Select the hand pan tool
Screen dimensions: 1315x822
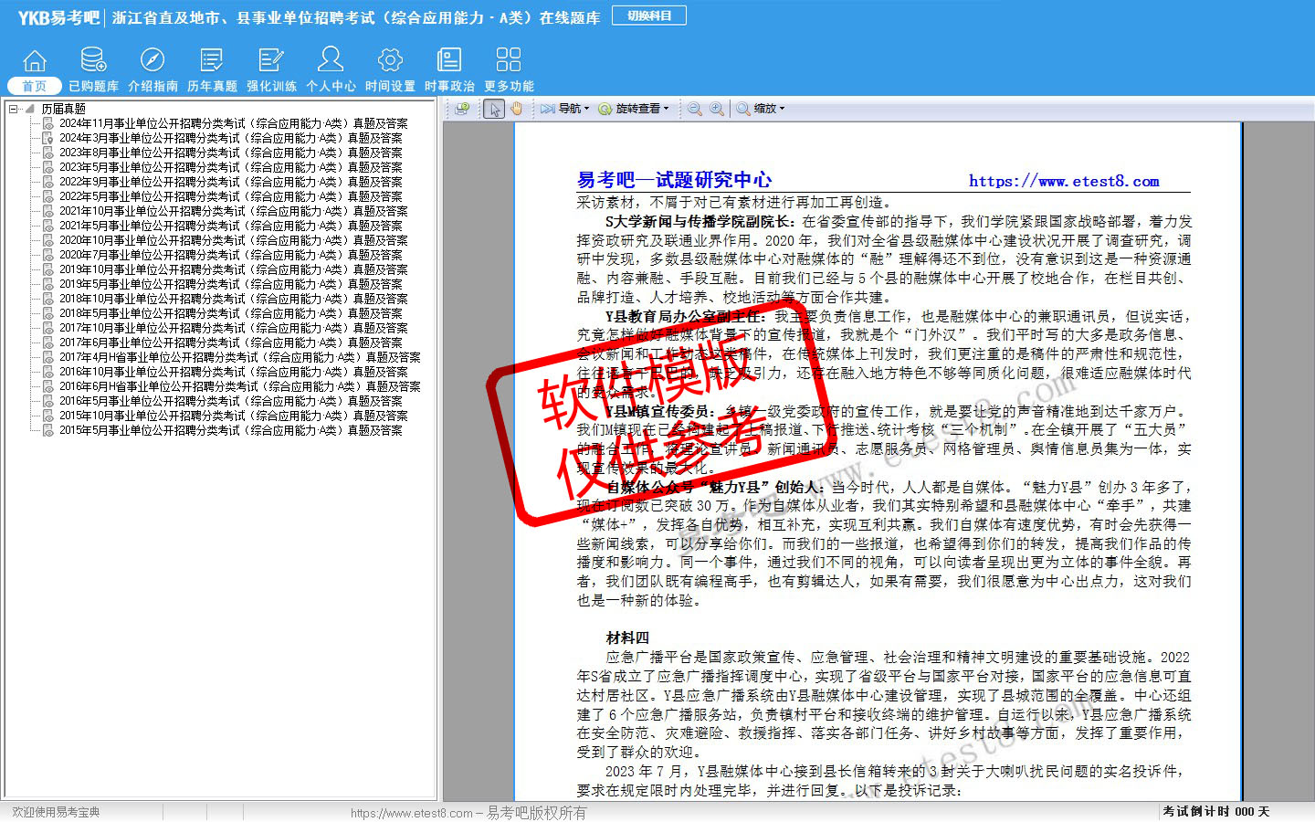pyautogui.click(x=516, y=109)
